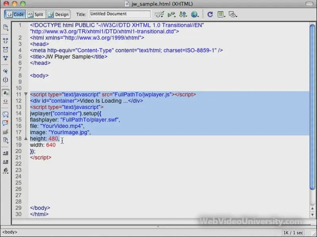Open Preview in Browser globe menu

tap(195, 15)
